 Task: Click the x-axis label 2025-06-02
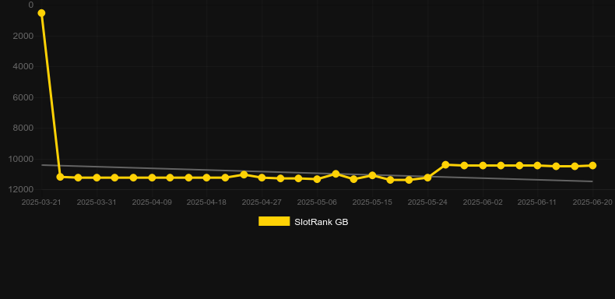(483, 202)
